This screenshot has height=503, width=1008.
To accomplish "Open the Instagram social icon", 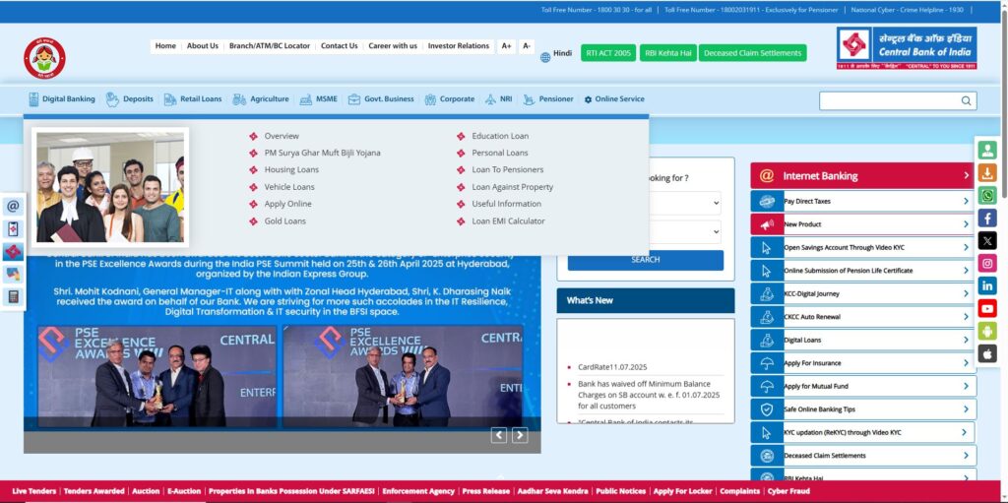I will [987, 263].
